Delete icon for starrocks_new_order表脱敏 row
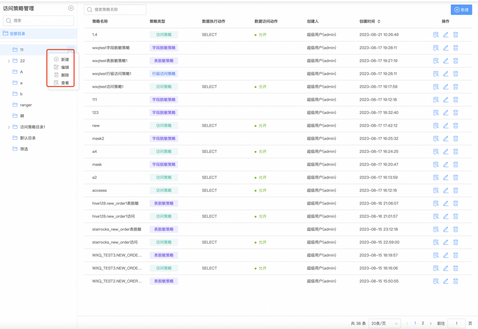The height and width of the screenshot is (329, 478). click(x=455, y=229)
